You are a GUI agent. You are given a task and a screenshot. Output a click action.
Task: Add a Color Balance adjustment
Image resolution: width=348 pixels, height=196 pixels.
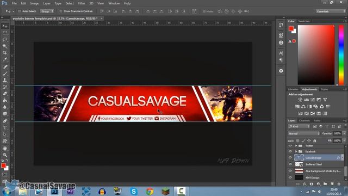303,107
